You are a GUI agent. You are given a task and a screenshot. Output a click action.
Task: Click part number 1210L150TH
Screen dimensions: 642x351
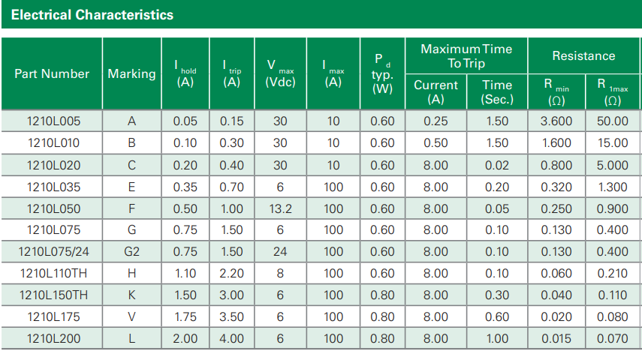[x=53, y=295]
